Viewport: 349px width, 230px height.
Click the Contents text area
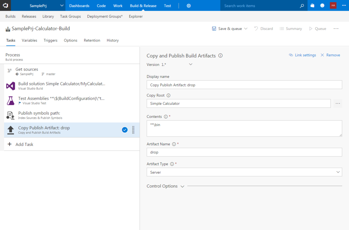point(244,129)
